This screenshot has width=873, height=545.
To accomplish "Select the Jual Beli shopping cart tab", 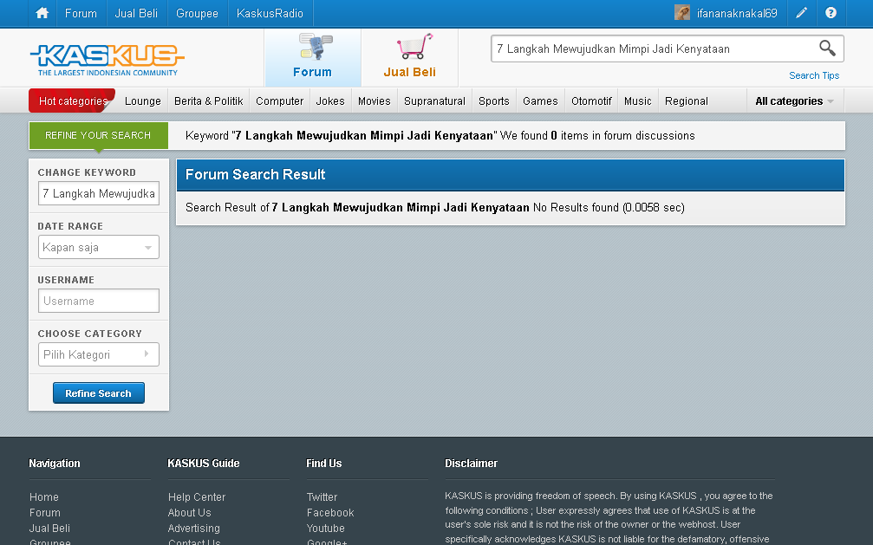I will [x=410, y=58].
